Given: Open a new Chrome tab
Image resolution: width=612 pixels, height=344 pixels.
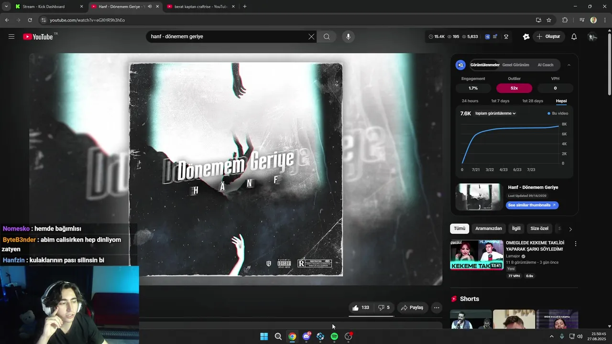Looking at the screenshot, I should (x=245, y=7).
